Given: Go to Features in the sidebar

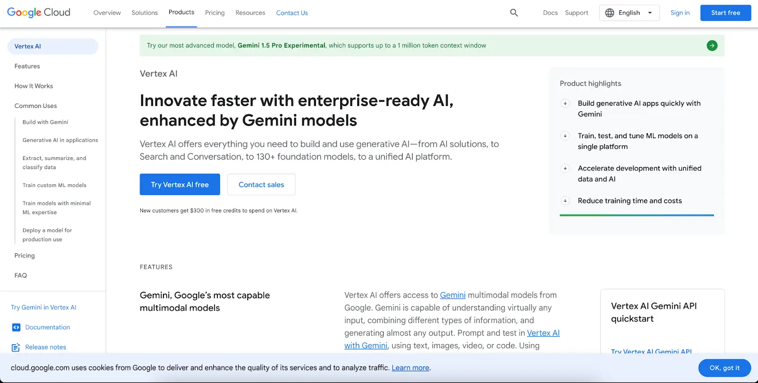Looking at the screenshot, I should coord(27,66).
